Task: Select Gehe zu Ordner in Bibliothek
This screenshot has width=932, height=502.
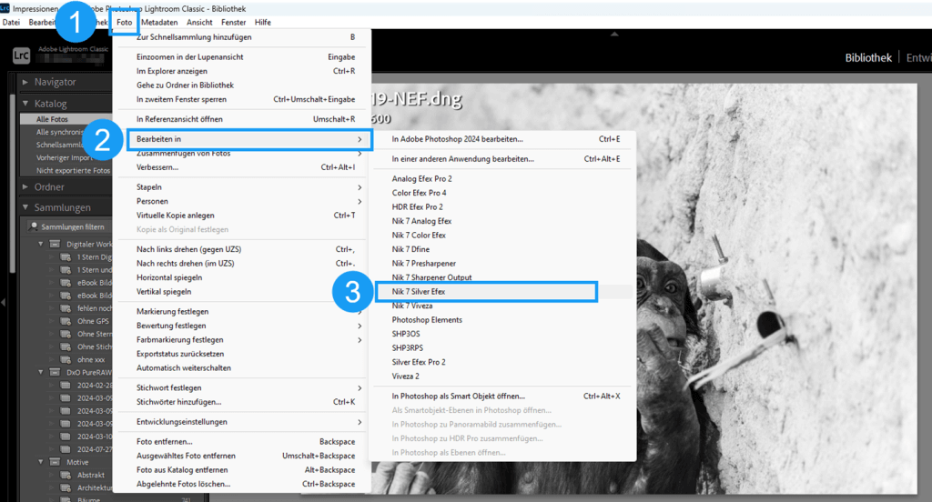Action: (242, 85)
